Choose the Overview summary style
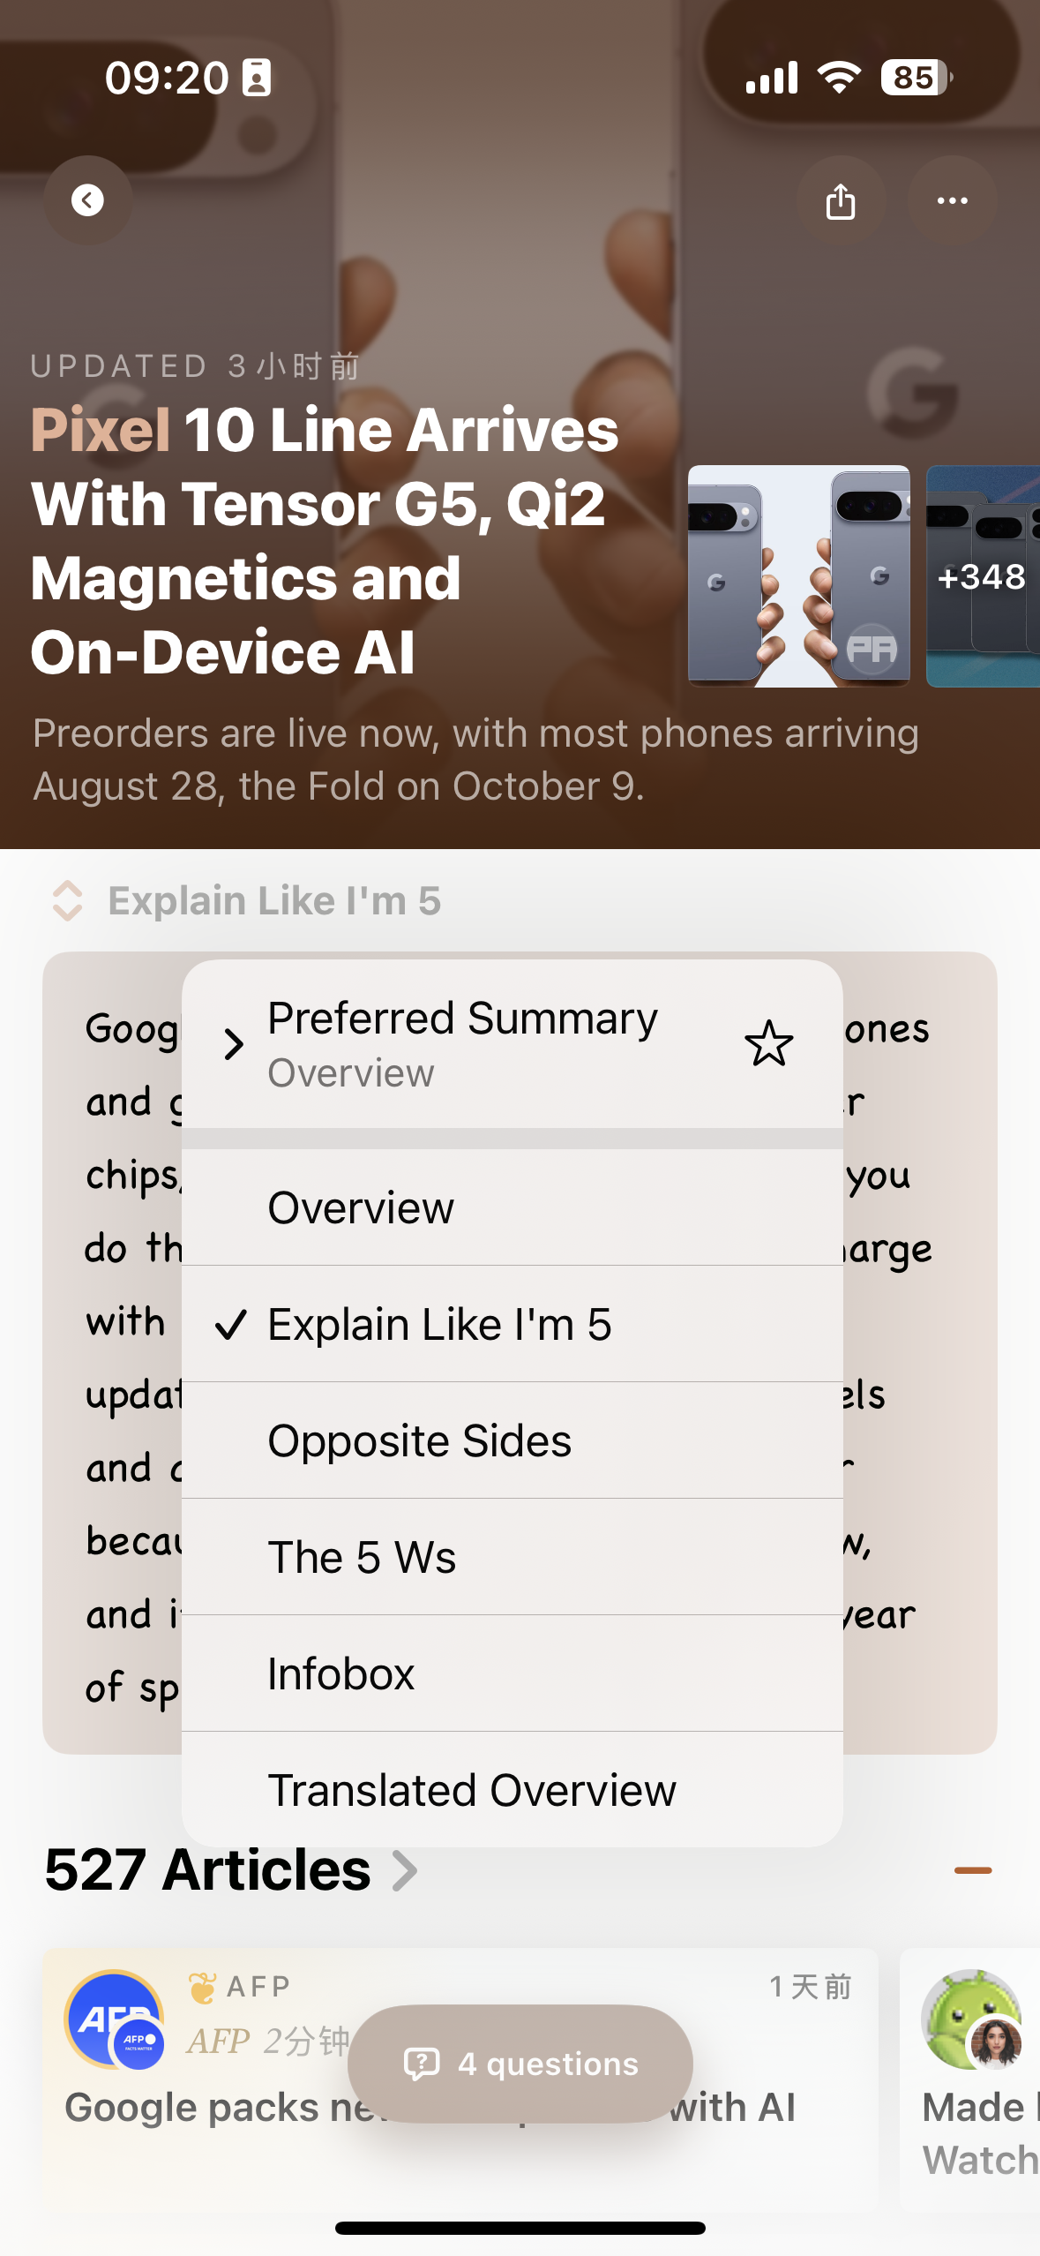1040x2256 pixels. point(512,1207)
